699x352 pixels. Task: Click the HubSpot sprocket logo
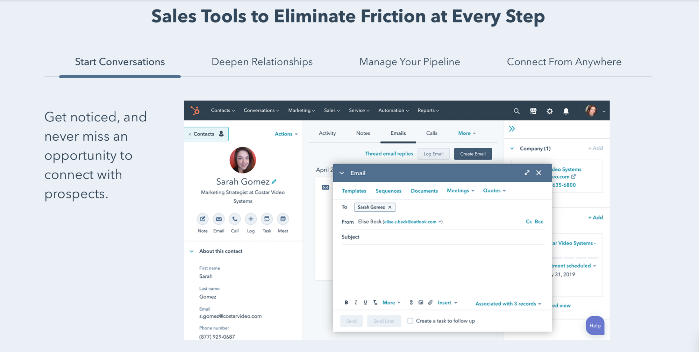tap(195, 111)
